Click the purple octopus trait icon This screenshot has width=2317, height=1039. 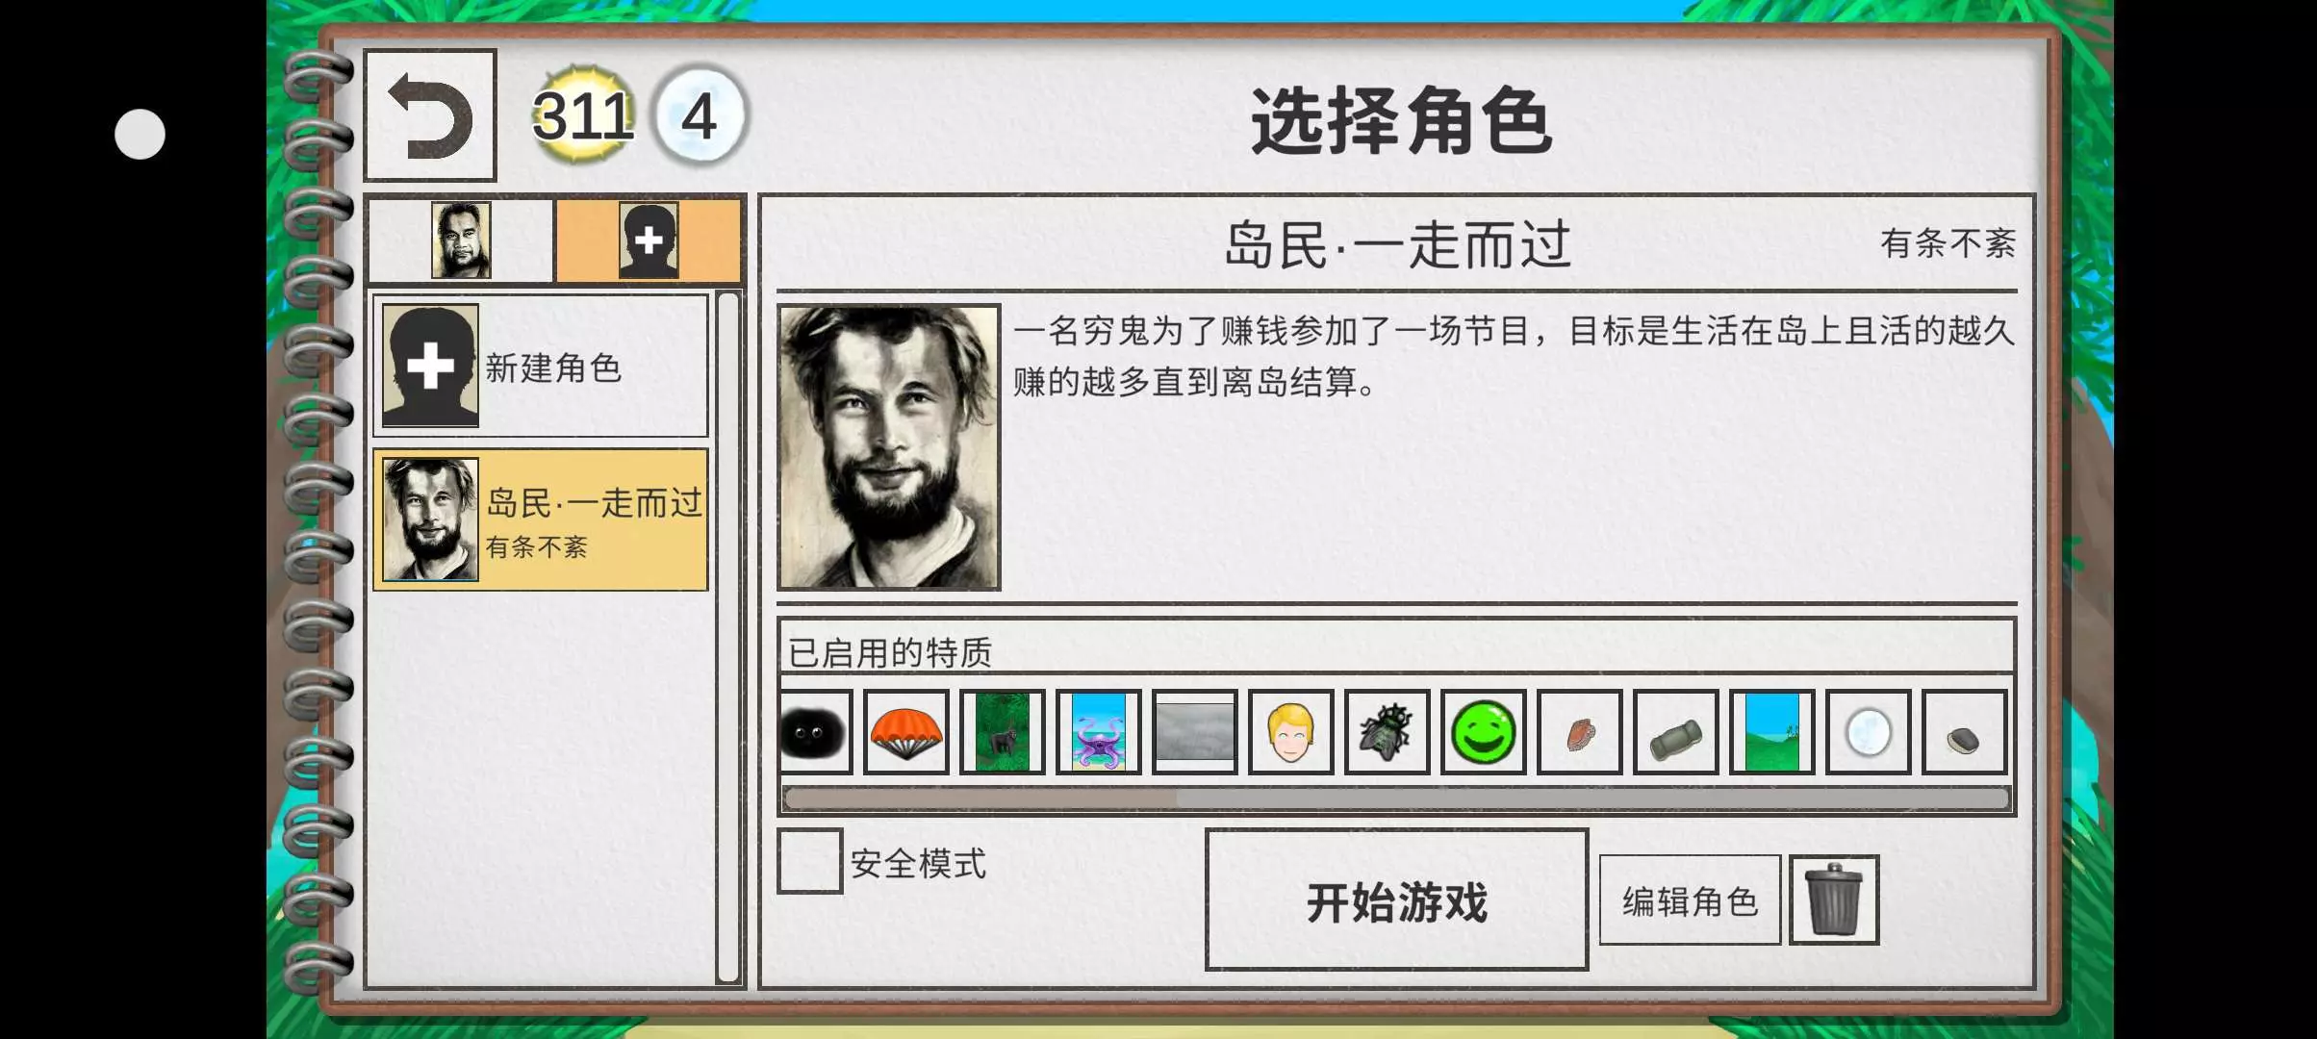(x=1098, y=732)
